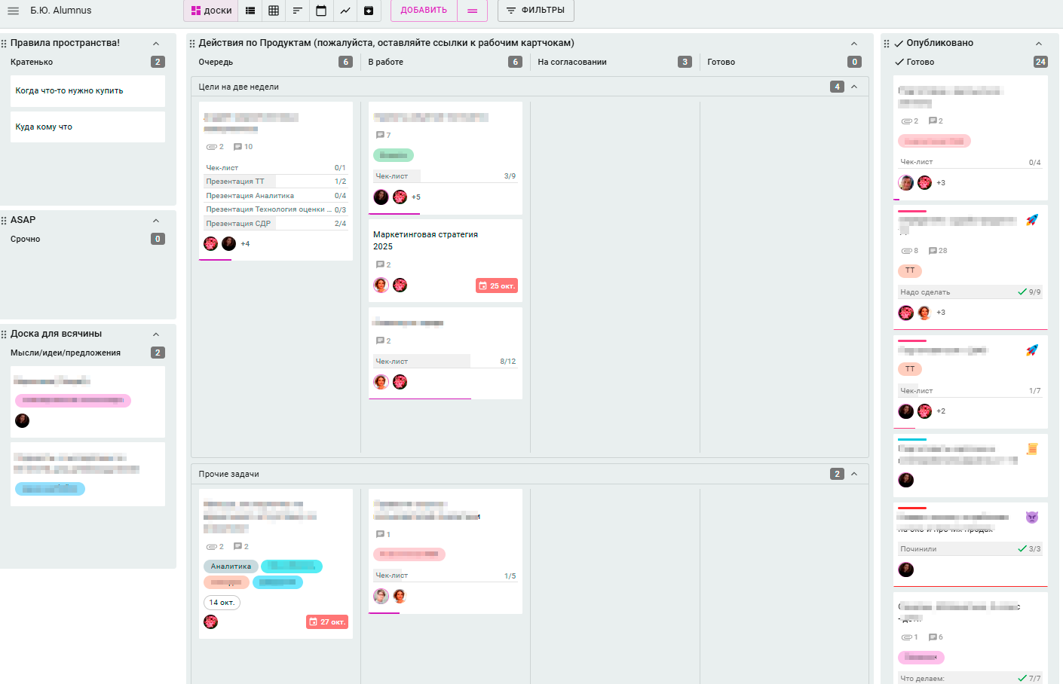1063x684 pixels.
Task: Click the Аналитика tag label
Action: click(231, 566)
